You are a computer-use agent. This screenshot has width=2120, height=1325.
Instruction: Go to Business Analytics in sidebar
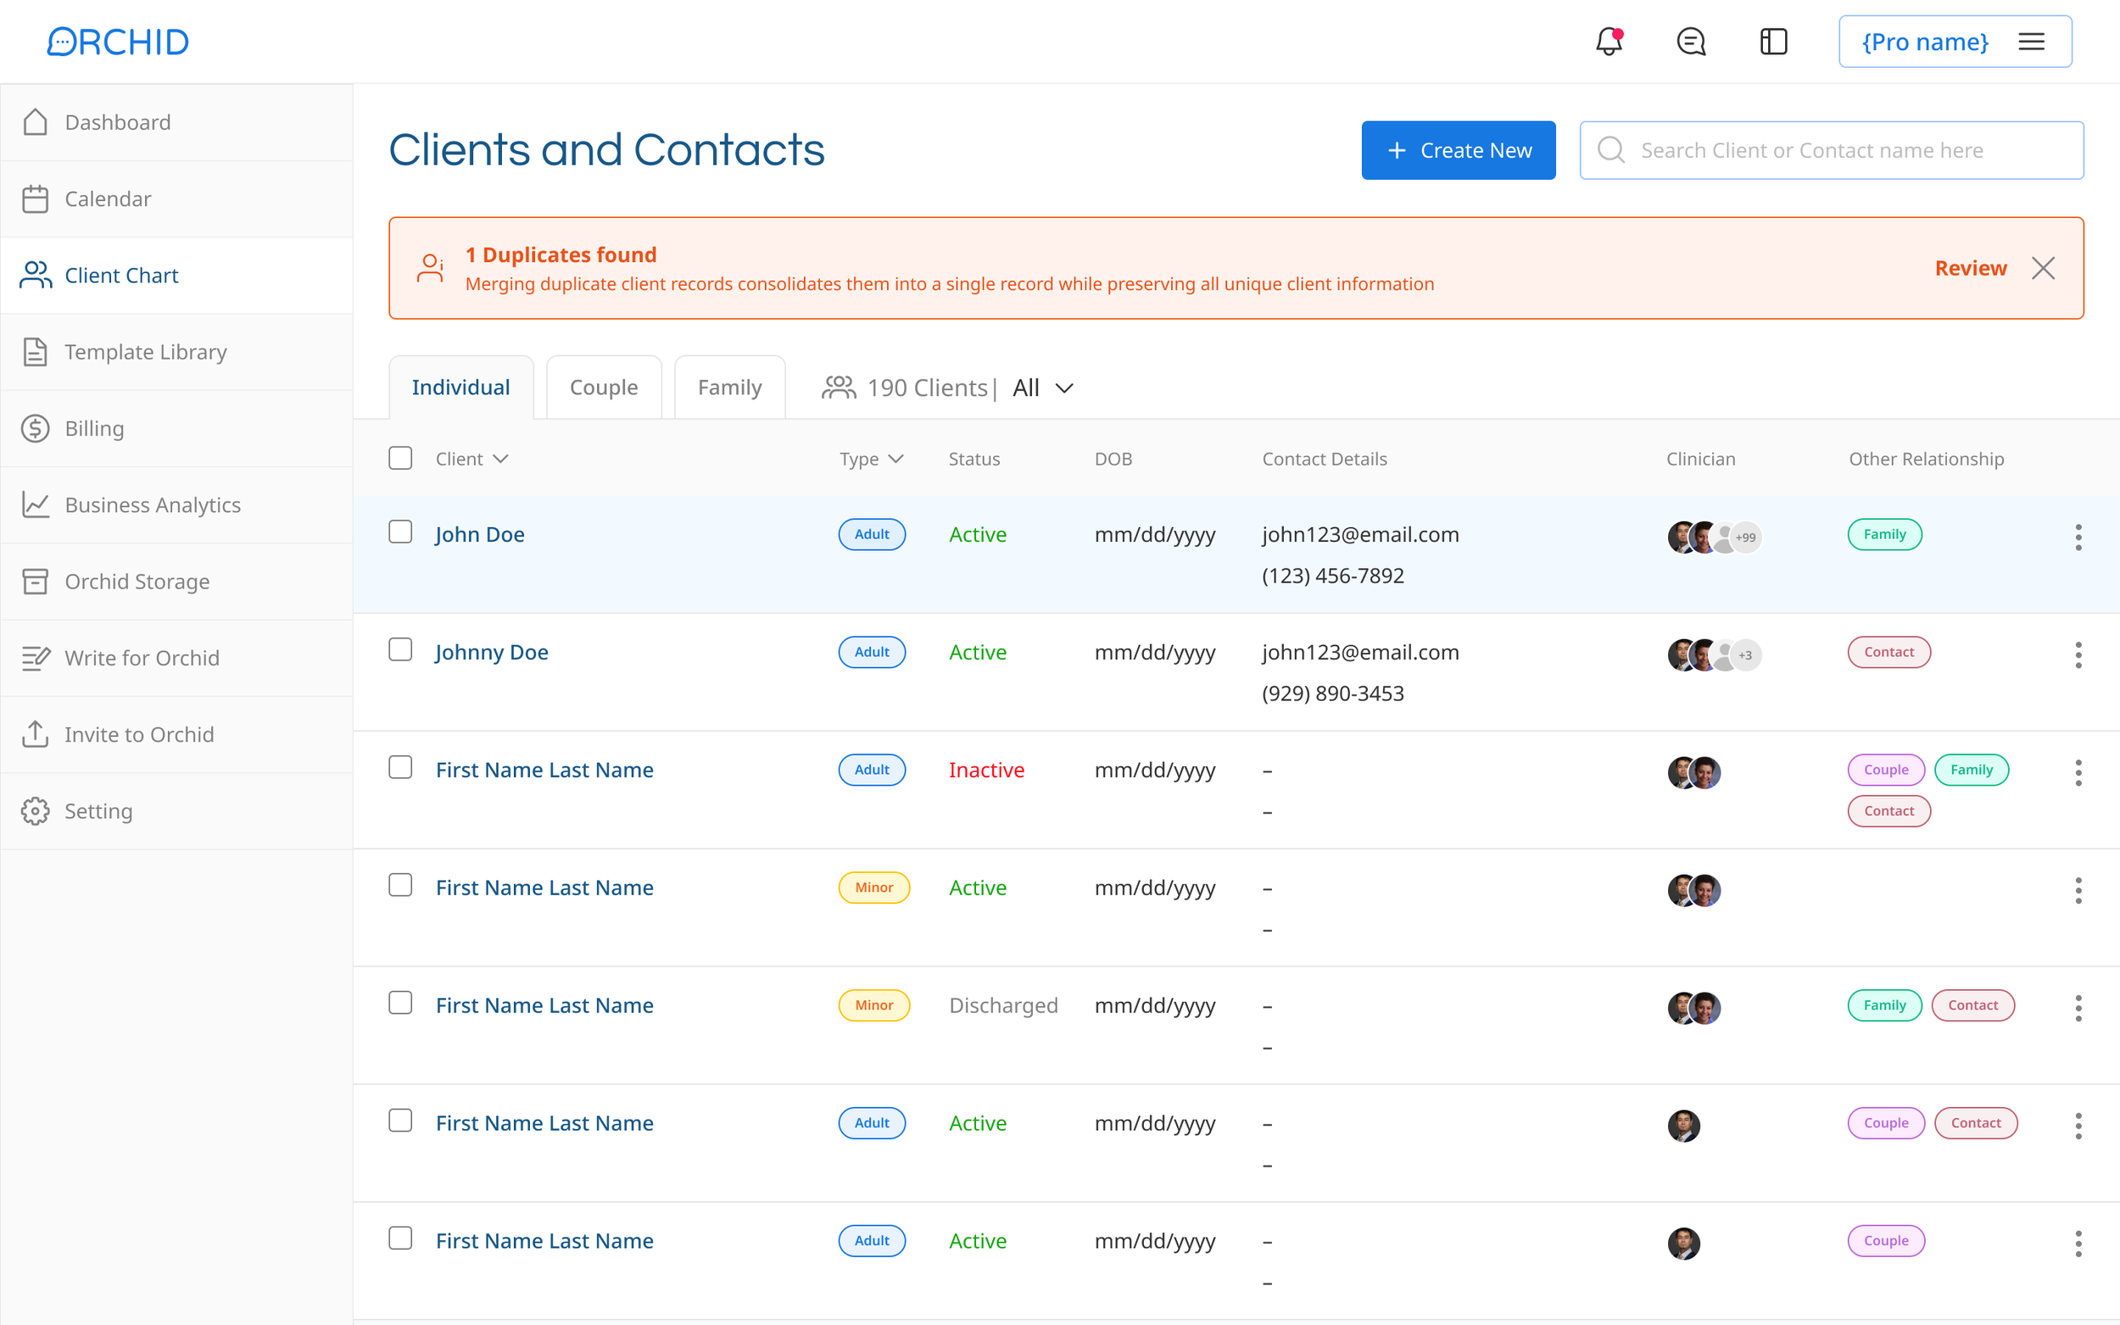tap(152, 504)
